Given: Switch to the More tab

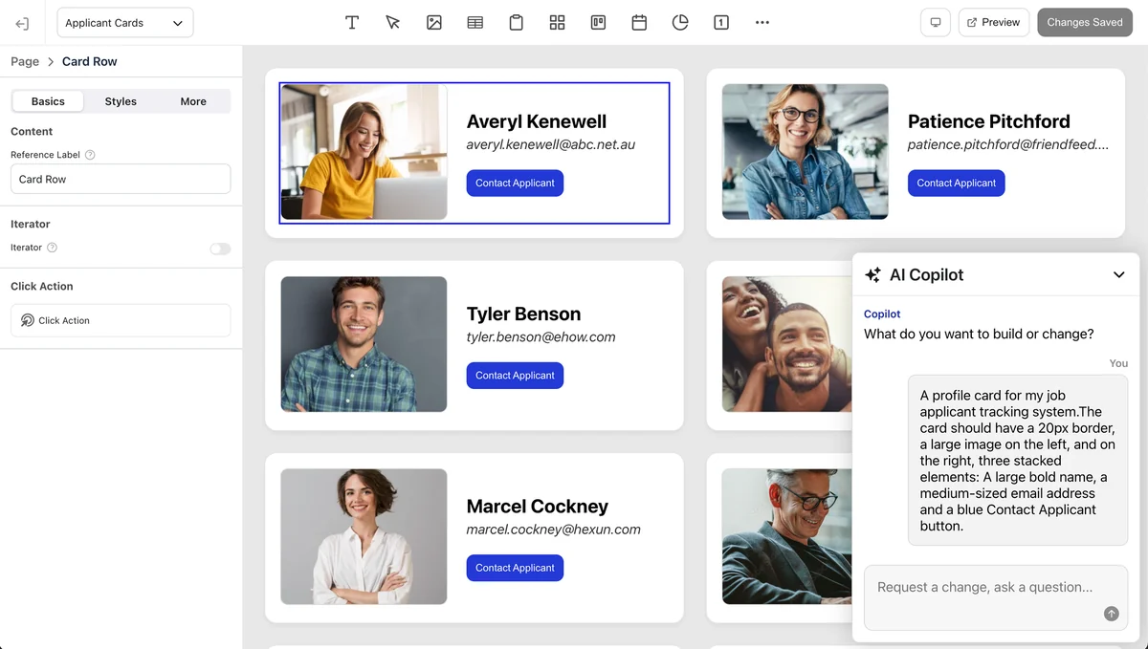Looking at the screenshot, I should click(193, 101).
